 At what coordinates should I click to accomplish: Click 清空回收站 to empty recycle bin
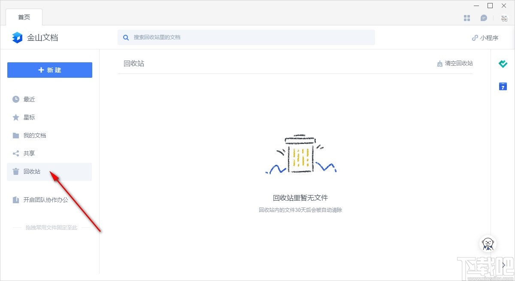point(458,63)
